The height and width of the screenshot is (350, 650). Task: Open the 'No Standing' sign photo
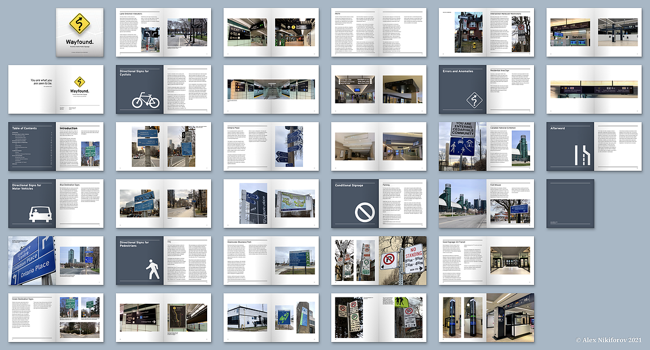tap(402, 261)
